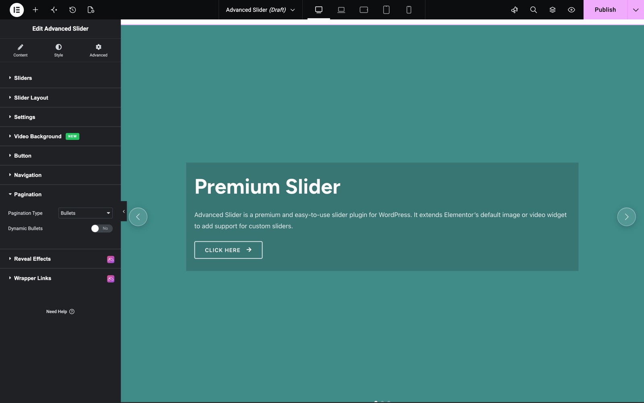Click the Add Element plus icon

coord(35,10)
